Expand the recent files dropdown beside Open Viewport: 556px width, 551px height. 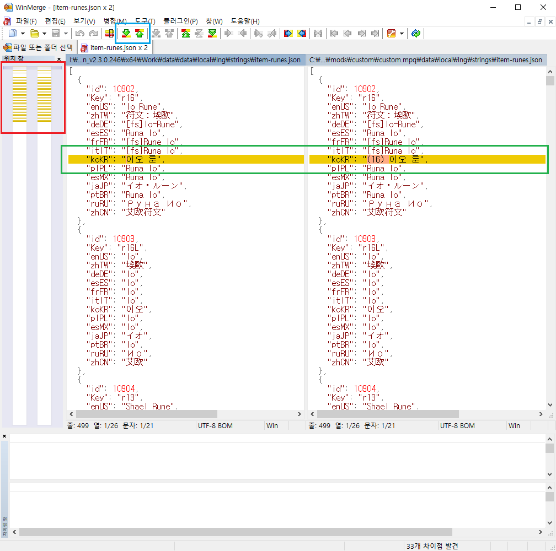pyautogui.click(x=44, y=34)
